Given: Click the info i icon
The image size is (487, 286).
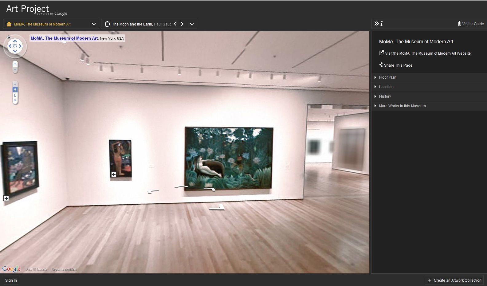Looking at the screenshot, I should 381,24.
